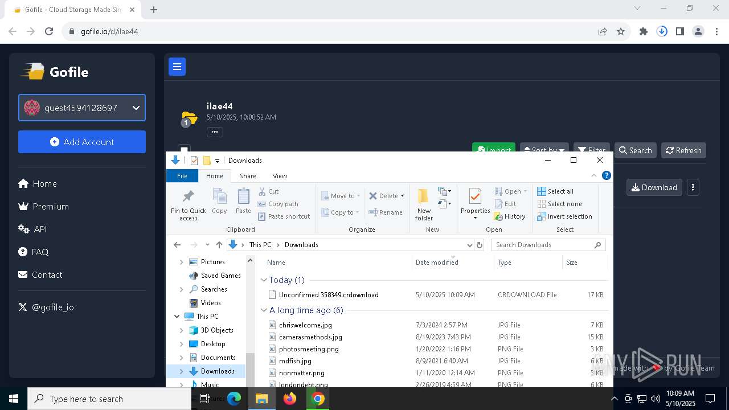729x410 pixels.
Task: Click the Pin to Quick access icon
Action: (x=189, y=196)
